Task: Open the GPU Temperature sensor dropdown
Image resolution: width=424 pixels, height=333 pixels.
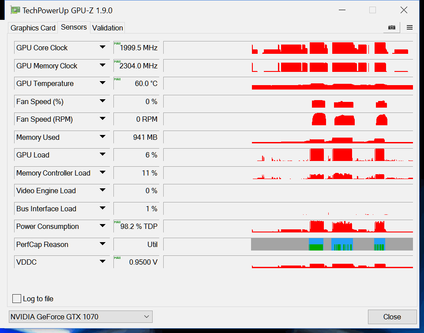Action: point(102,83)
